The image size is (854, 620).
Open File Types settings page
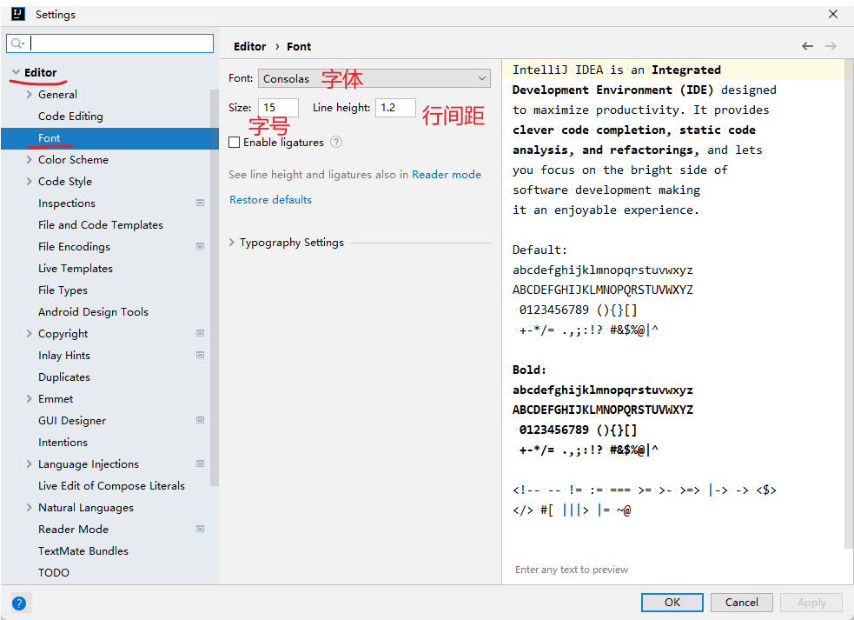(63, 290)
